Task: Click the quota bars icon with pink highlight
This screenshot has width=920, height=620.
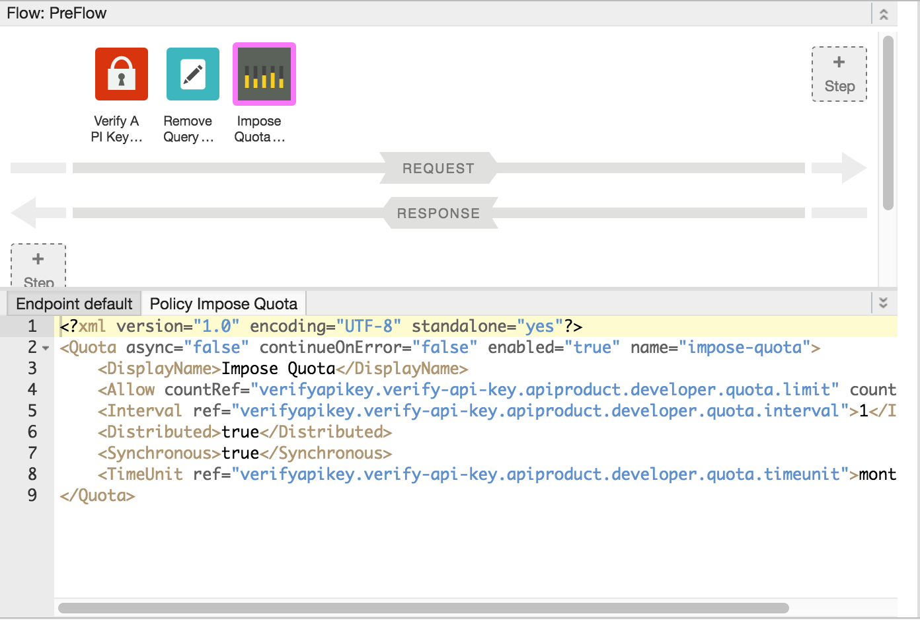Action: (x=264, y=73)
